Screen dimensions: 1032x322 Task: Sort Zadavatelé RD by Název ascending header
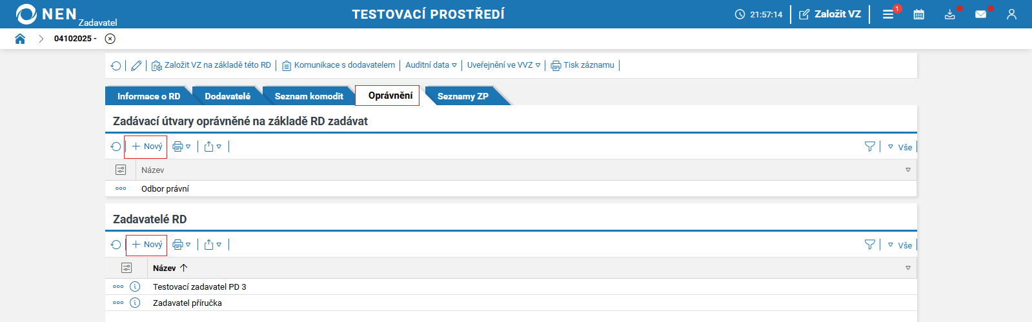click(170, 268)
